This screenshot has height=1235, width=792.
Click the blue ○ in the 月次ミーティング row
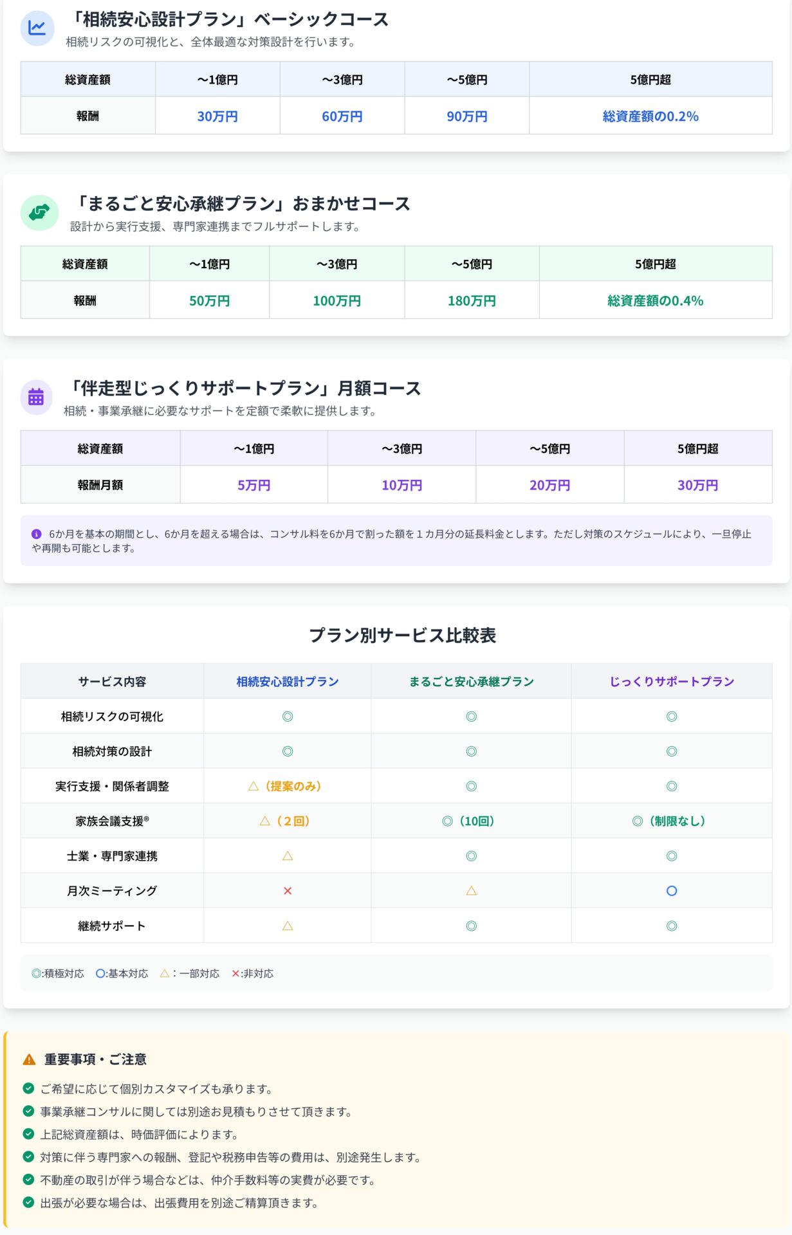(671, 891)
